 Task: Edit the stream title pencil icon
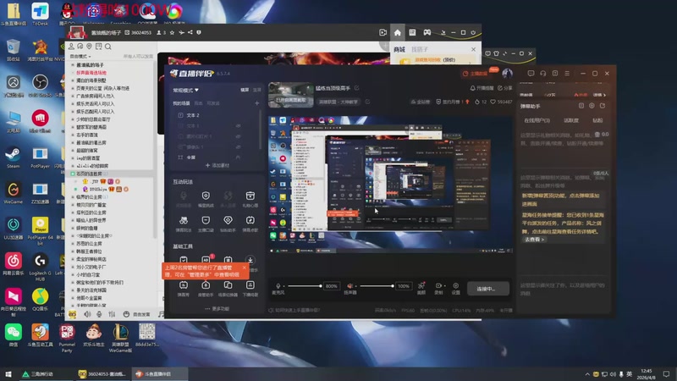tap(356, 88)
